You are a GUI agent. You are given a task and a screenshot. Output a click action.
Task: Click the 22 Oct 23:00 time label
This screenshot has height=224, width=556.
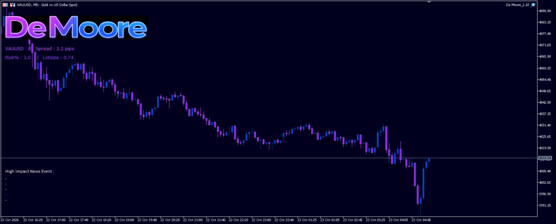261,220
